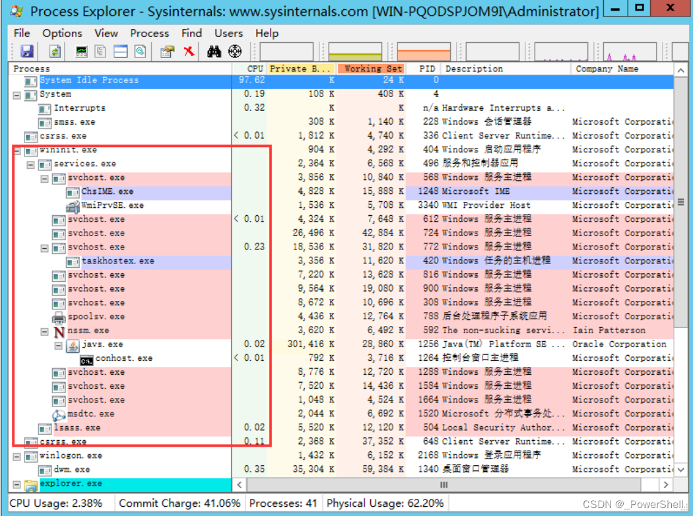Click the orange physical memory mini graph
The height and width of the screenshot is (516, 693).
[424, 51]
